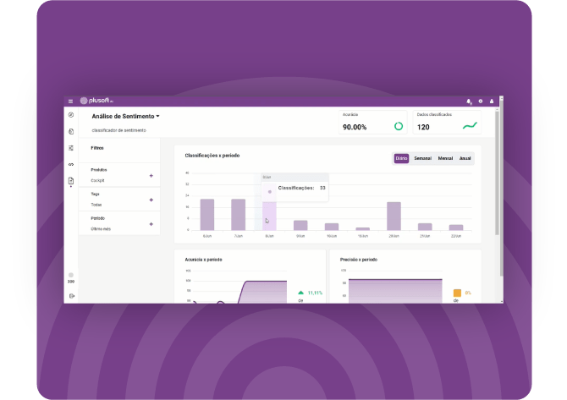Image resolution: width=567 pixels, height=400 pixels.
Task: Open the documents copy icon in sidebar
Action: click(71, 132)
